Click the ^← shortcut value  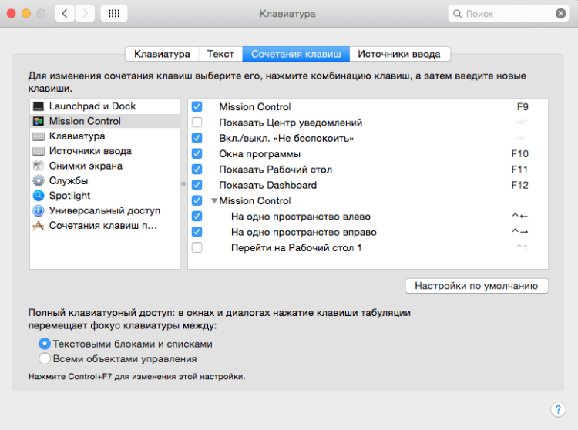(520, 216)
